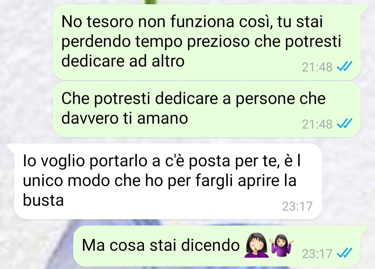The height and width of the screenshot is (269, 375).
Task: Tap the first 21:48 timestamp
Action: pyautogui.click(x=317, y=67)
